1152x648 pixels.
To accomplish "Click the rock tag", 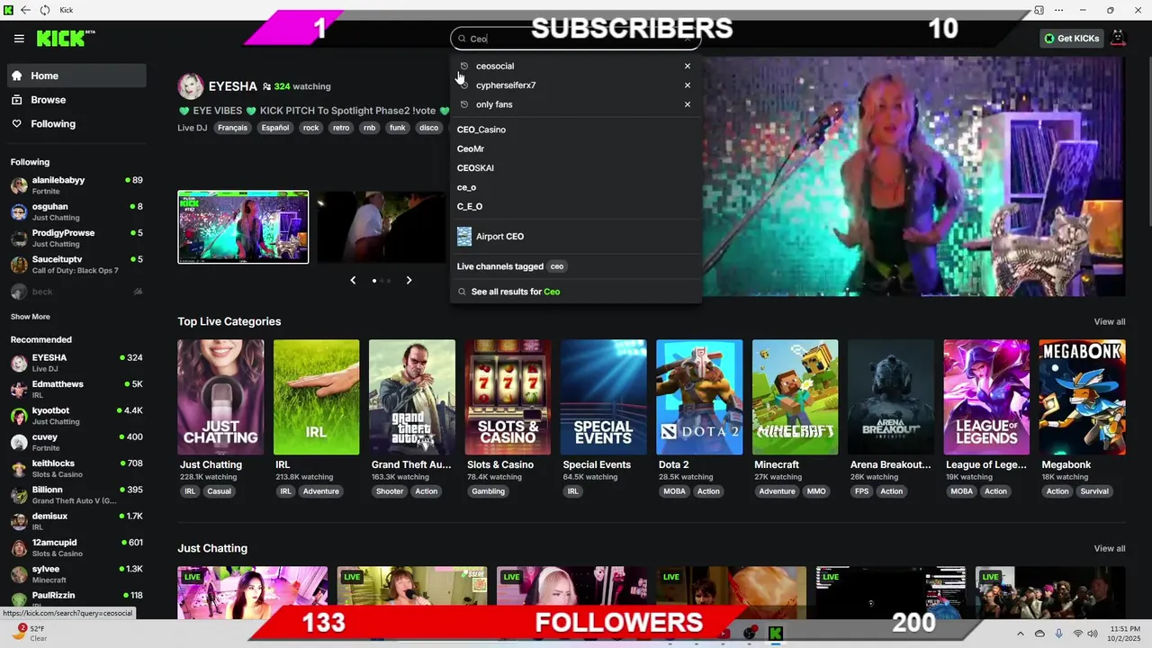I will point(310,128).
